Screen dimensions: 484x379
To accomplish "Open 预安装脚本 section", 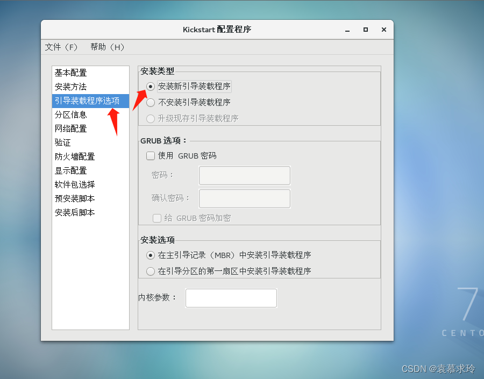I will coord(90,198).
